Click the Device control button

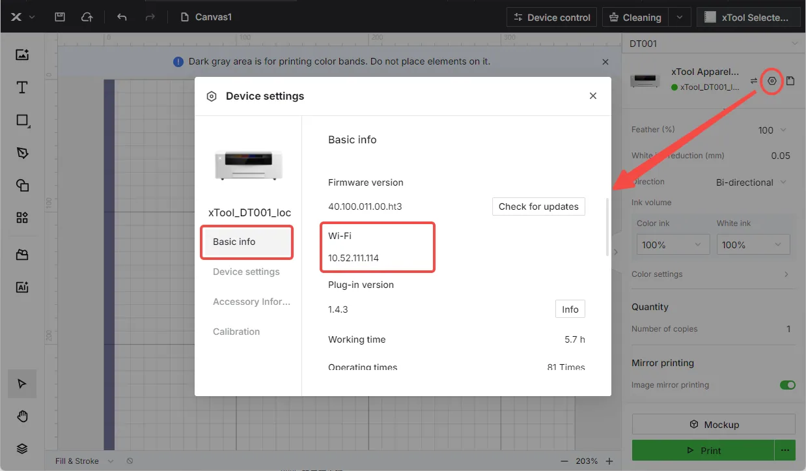point(552,18)
